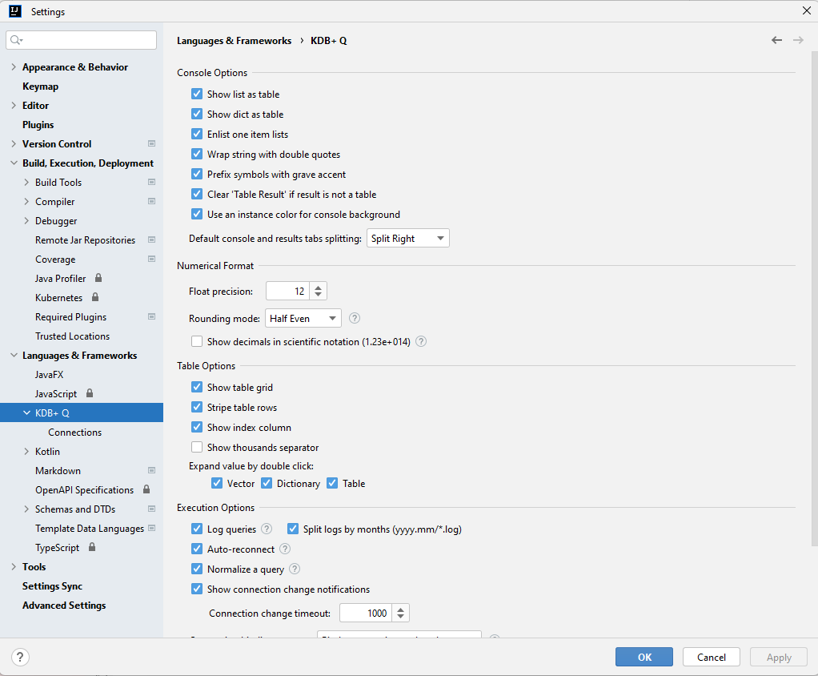Click help icon next to Auto-reconnect
Image resolution: width=818 pixels, height=676 pixels.
click(x=285, y=549)
